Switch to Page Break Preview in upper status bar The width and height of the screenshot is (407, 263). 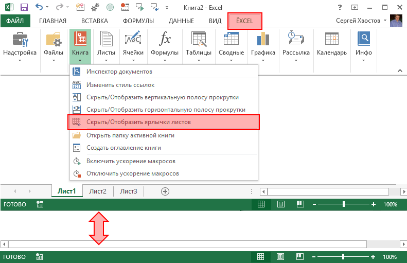(x=300, y=204)
